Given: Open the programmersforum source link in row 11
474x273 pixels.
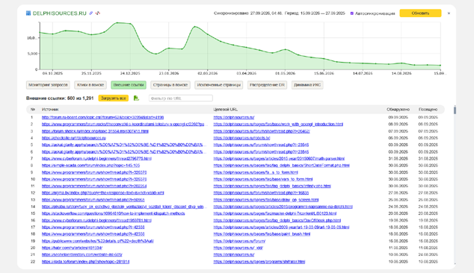Looking at the screenshot, I should pyautogui.click(x=94, y=186).
